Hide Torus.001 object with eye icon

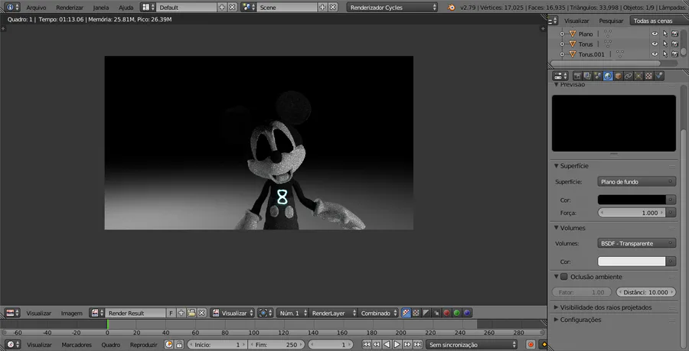tap(655, 54)
